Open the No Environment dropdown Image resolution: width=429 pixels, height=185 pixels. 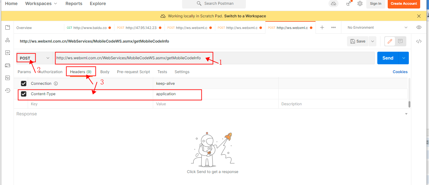[x=377, y=27]
